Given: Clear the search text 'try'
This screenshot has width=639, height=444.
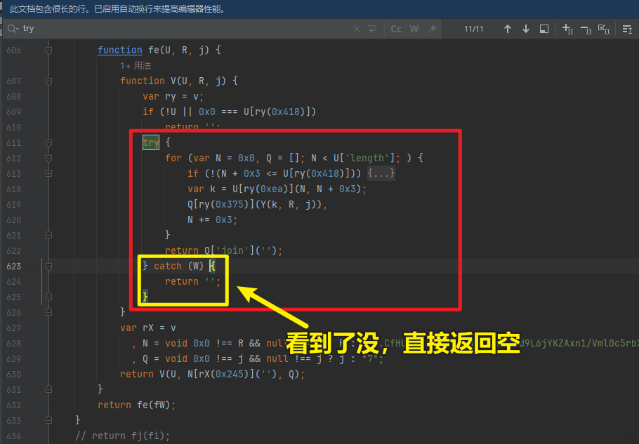Looking at the screenshot, I should point(356,29).
